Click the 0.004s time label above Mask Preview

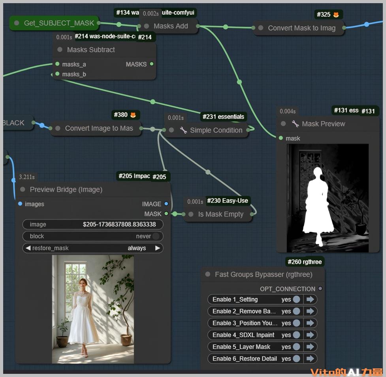click(x=288, y=111)
